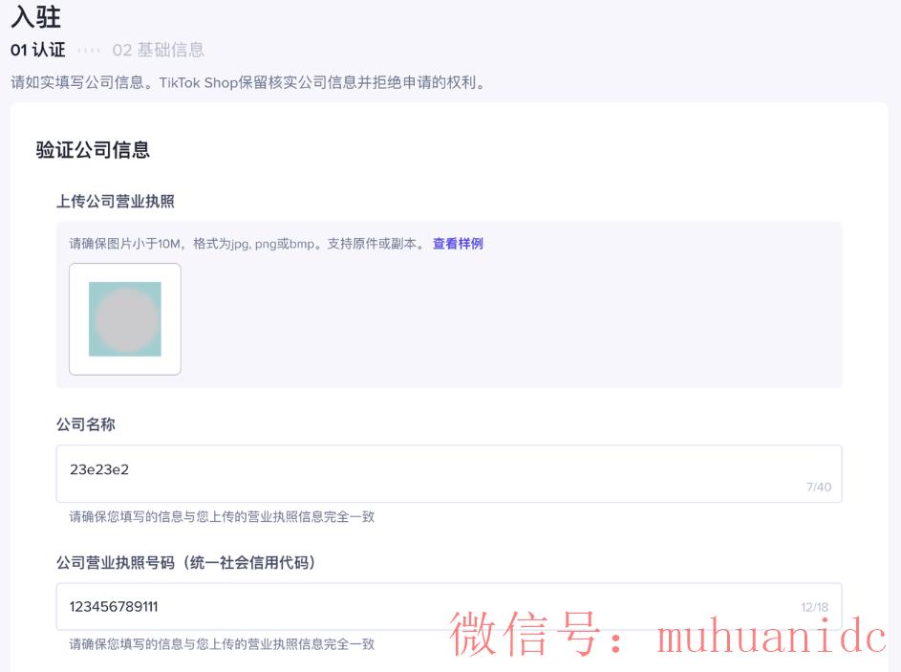Viewport: 901px width, 672px height.
Task: Focus the license number field with 123456789111
Action: pos(449,606)
